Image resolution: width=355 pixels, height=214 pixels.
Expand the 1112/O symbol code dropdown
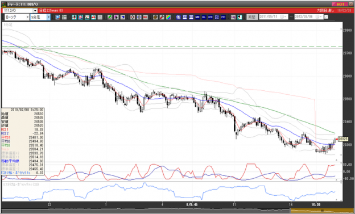pos(35,11)
